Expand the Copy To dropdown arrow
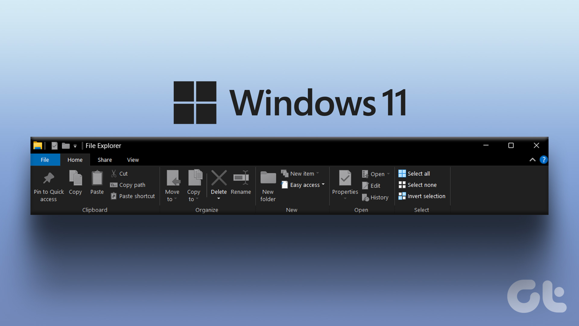Image resolution: width=579 pixels, height=326 pixels. pyautogui.click(x=198, y=199)
